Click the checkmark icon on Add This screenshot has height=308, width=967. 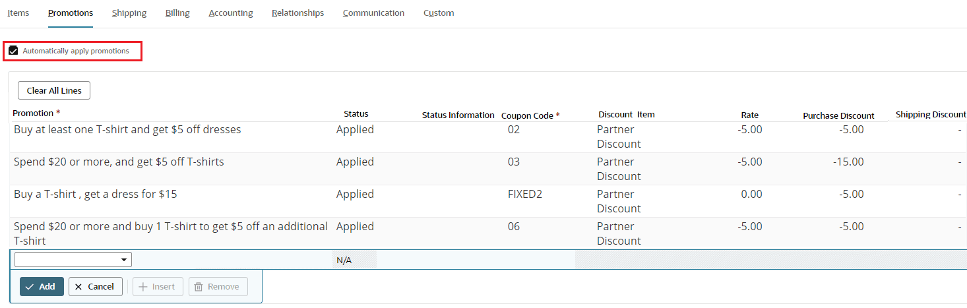[30, 287]
